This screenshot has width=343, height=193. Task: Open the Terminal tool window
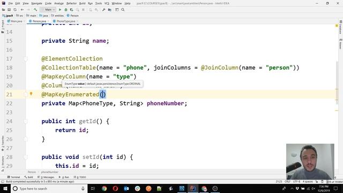[x=13, y=177]
